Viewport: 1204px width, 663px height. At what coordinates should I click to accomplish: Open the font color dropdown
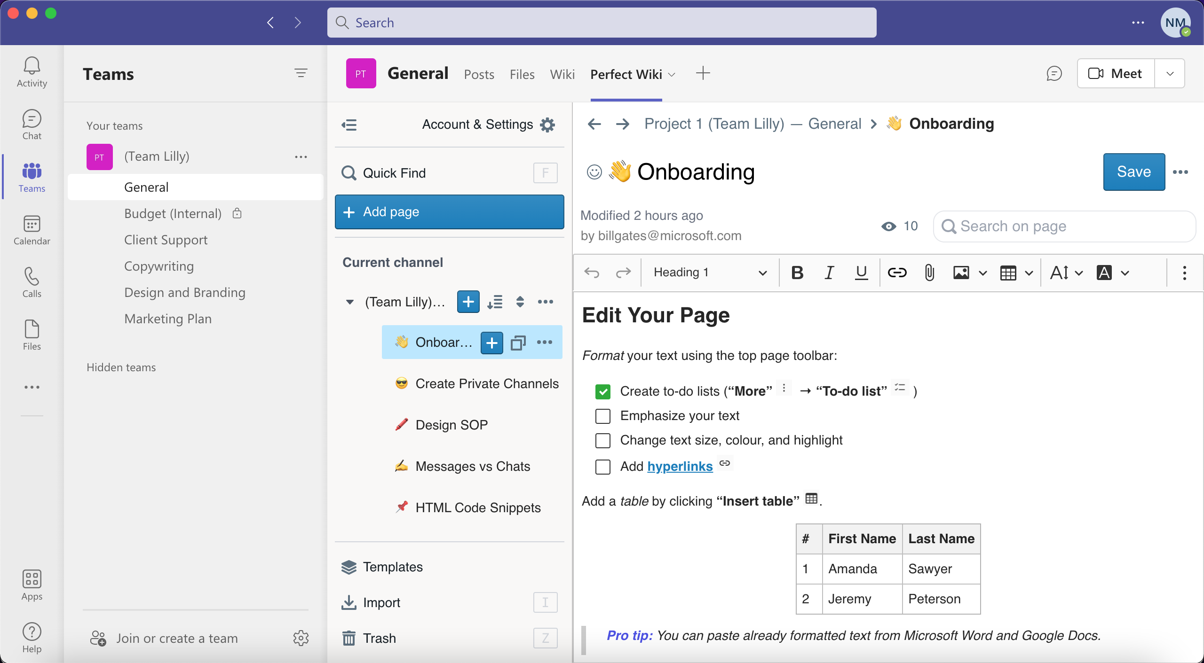tap(1112, 273)
